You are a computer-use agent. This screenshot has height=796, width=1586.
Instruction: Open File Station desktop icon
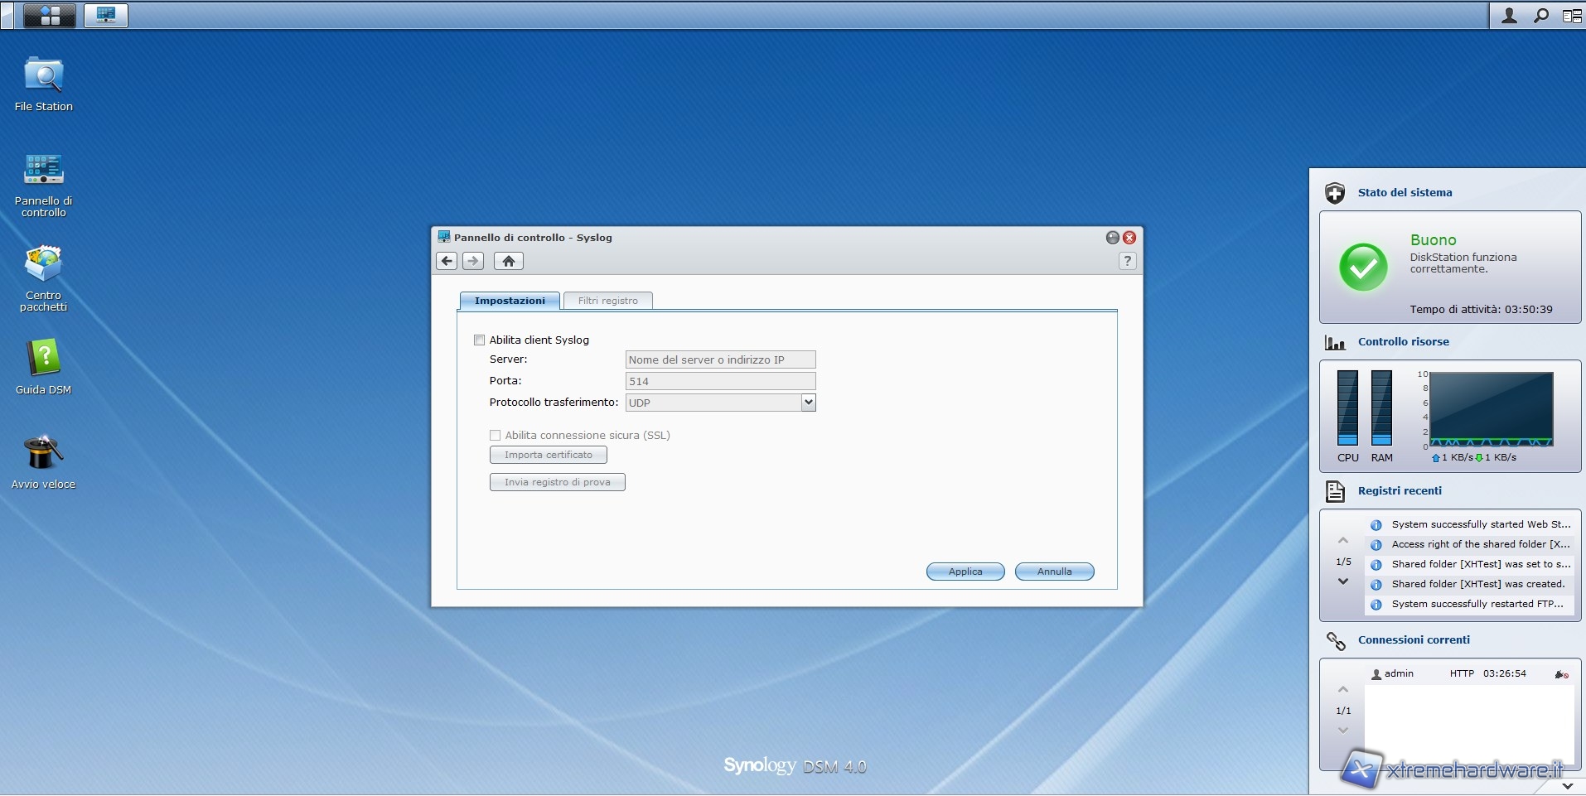tap(43, 77)
